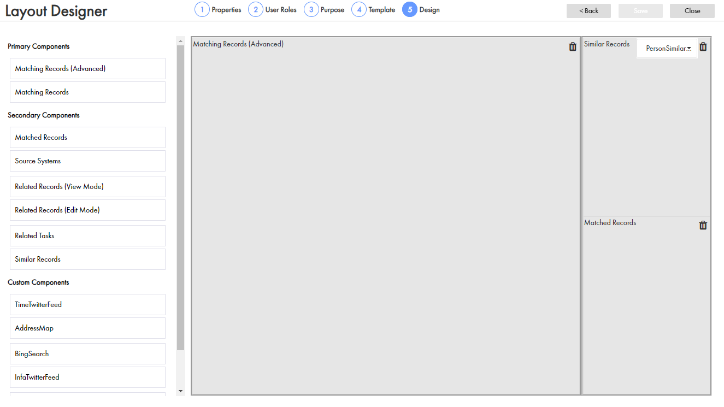Remove the Matched Records panel with trash icon

(x=703, y=225)
